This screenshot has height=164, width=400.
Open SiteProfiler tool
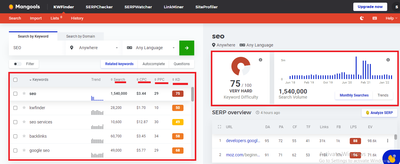(x=206, y=7)
